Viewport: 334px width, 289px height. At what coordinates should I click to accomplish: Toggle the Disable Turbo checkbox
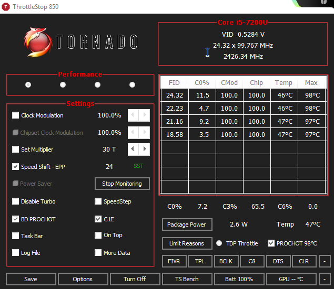16,201
